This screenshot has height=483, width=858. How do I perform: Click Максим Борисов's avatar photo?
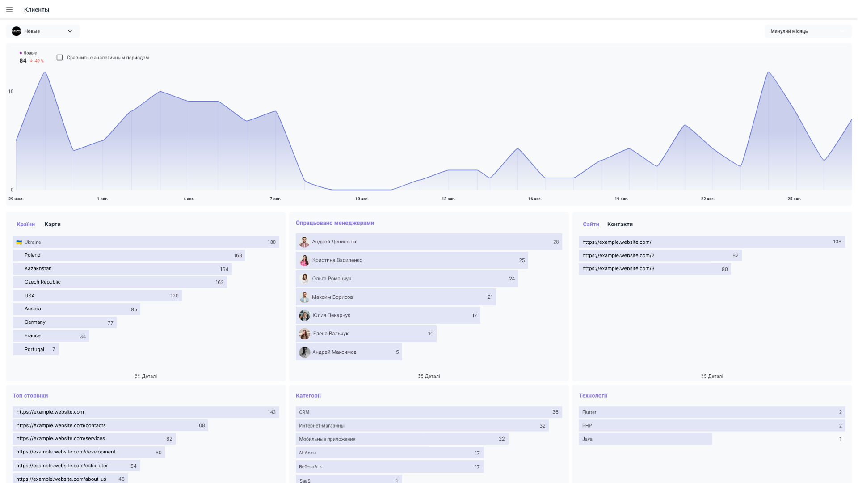(x=304, y=297)
